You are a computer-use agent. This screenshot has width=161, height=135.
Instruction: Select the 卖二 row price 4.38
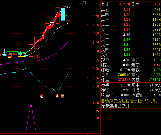[127, 25]
